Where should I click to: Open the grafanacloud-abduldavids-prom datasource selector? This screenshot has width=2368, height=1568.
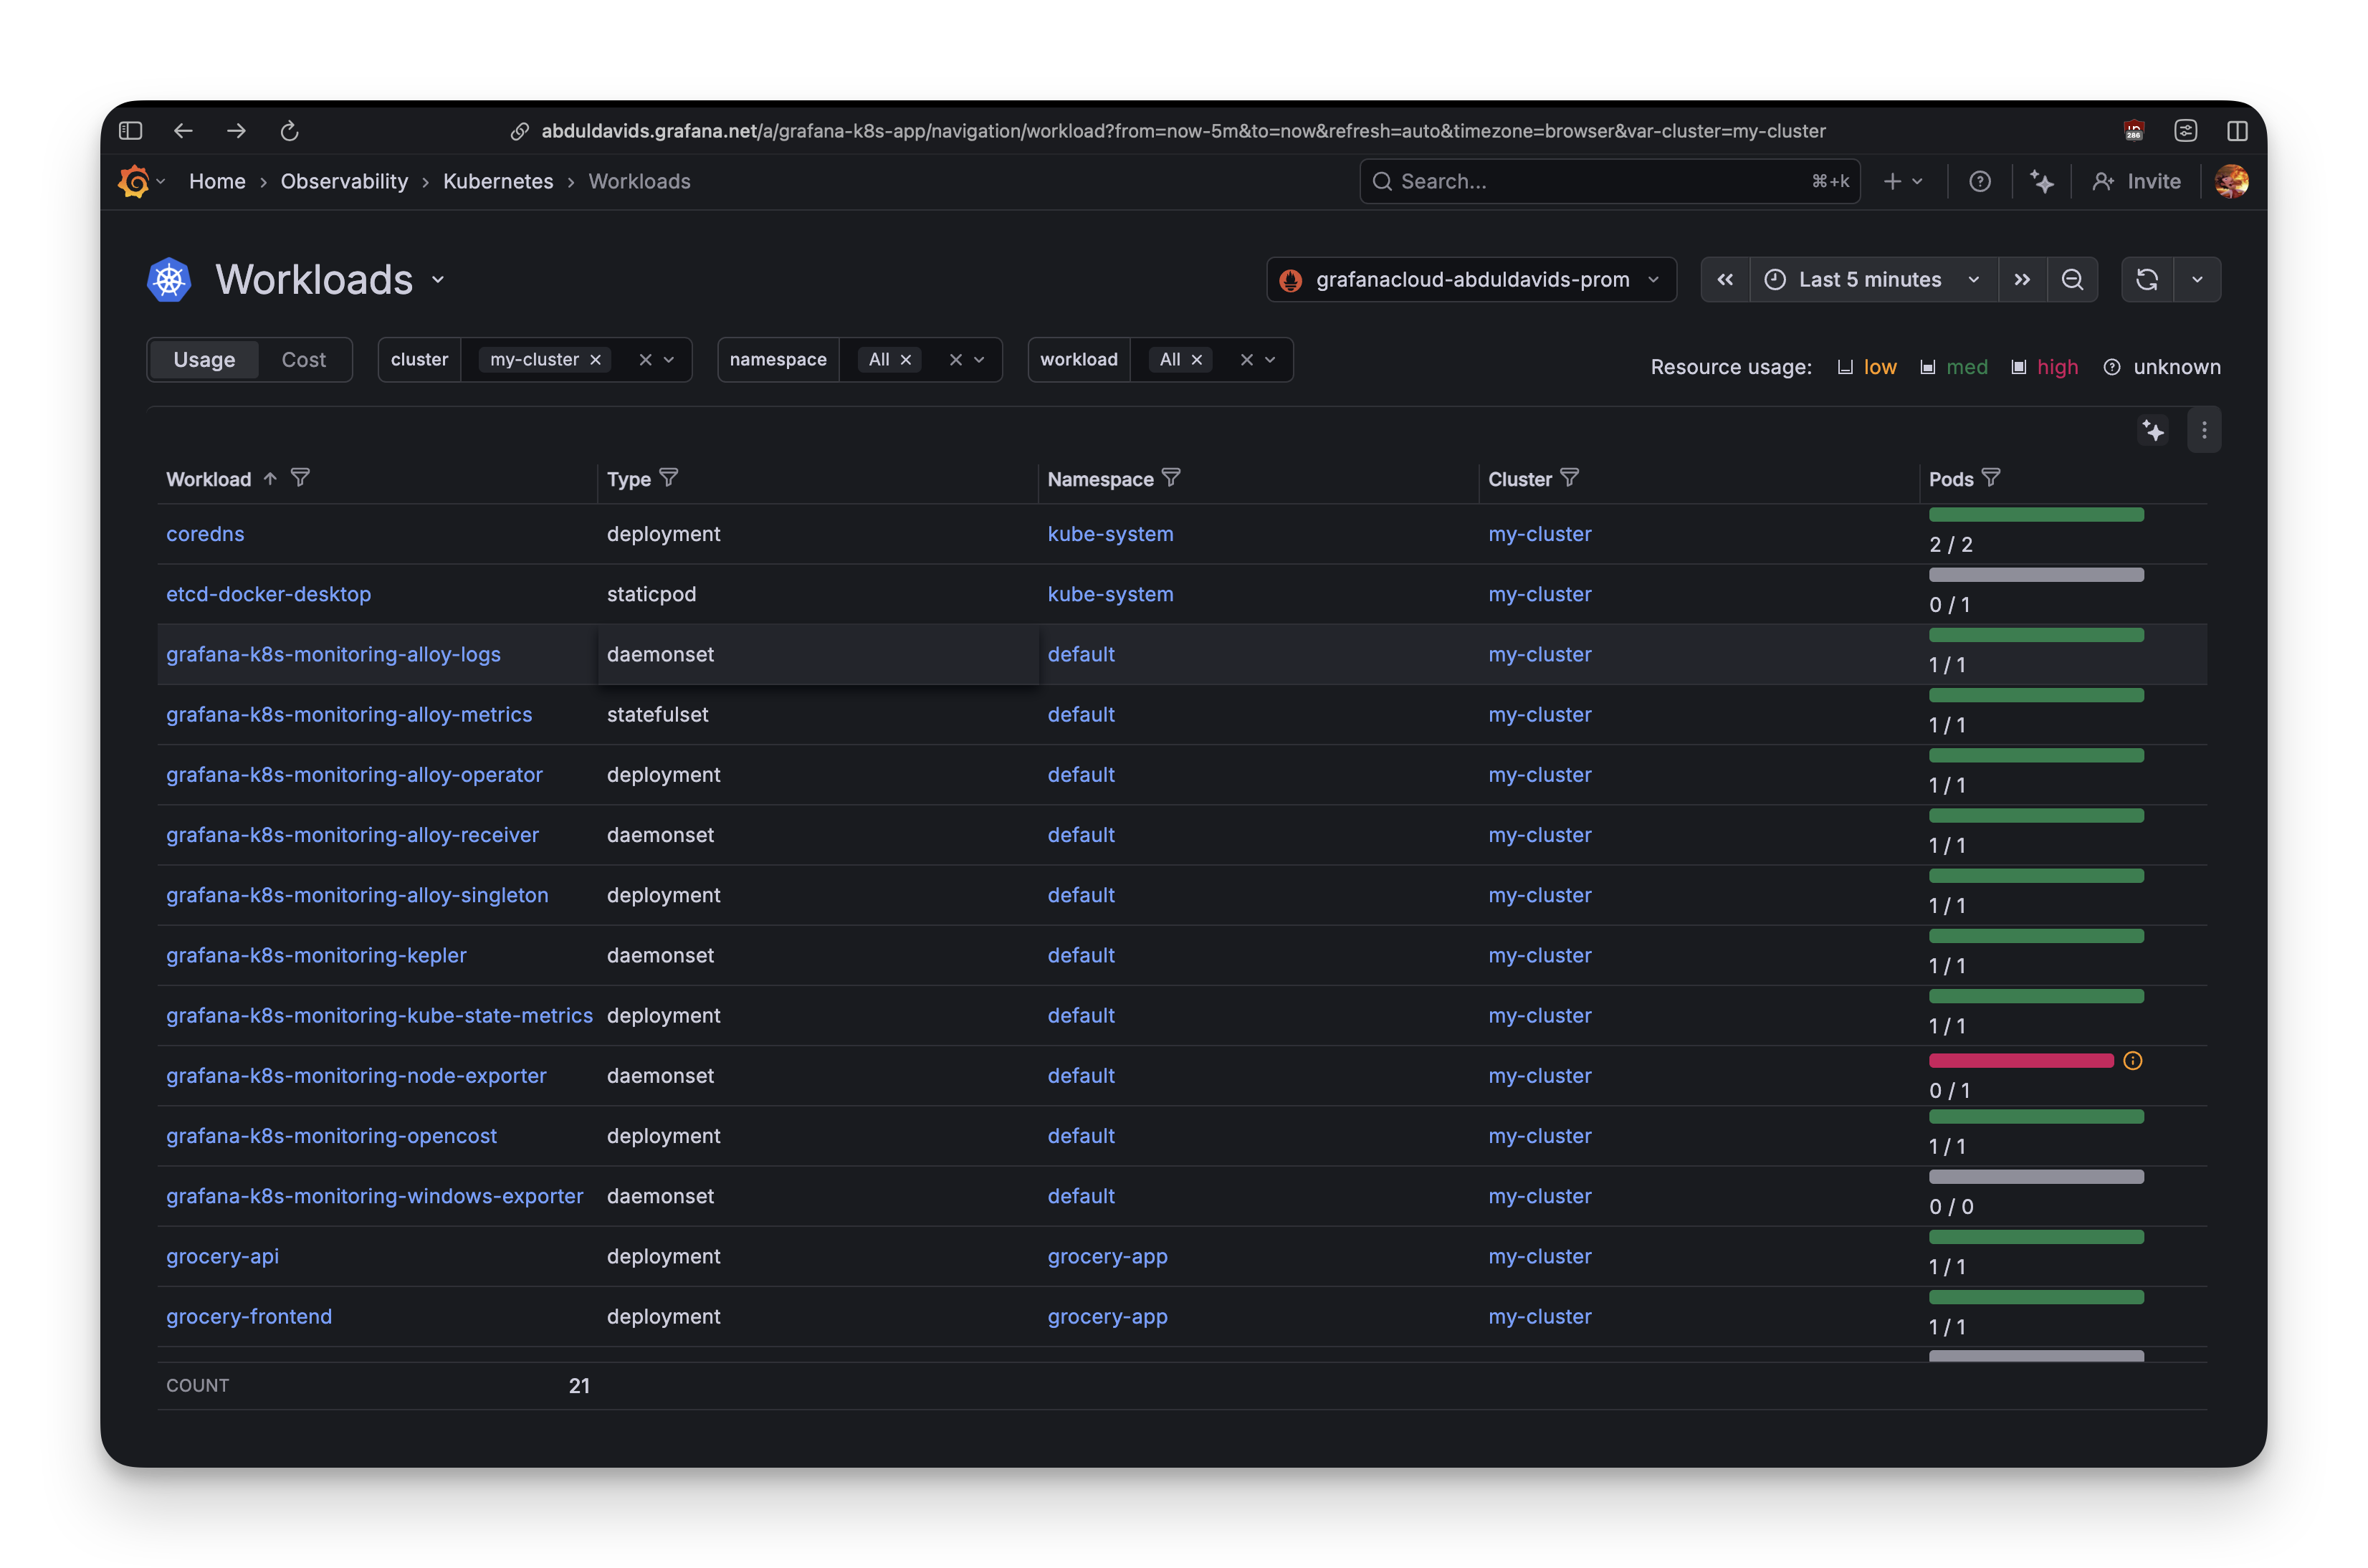point(1469,280)
